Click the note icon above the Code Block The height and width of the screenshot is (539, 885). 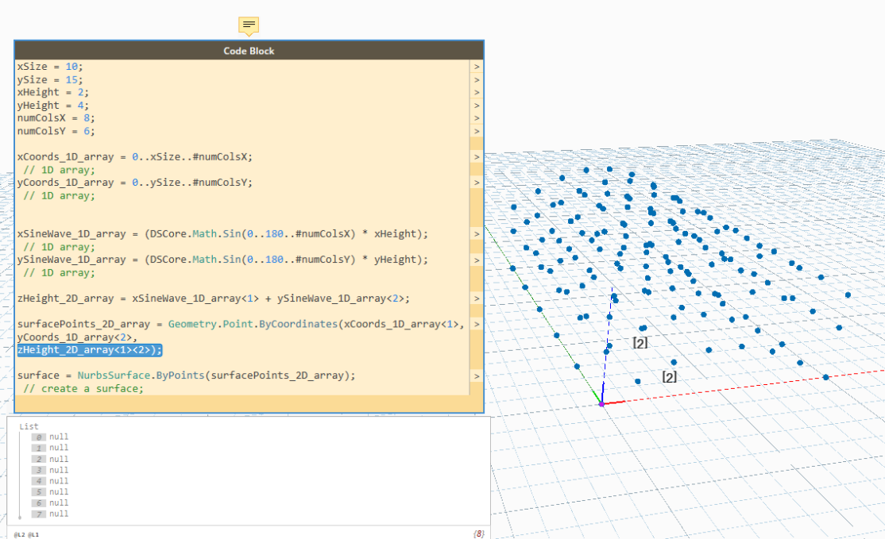pyautogui.click(x=249, y=25)
